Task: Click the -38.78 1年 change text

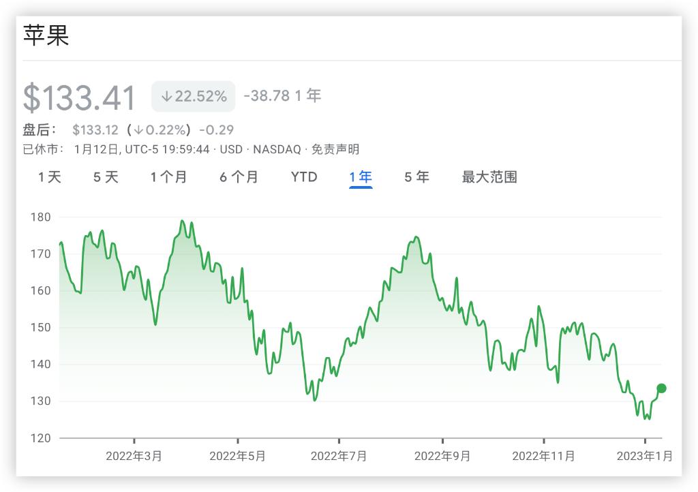Action: point(282,95)
